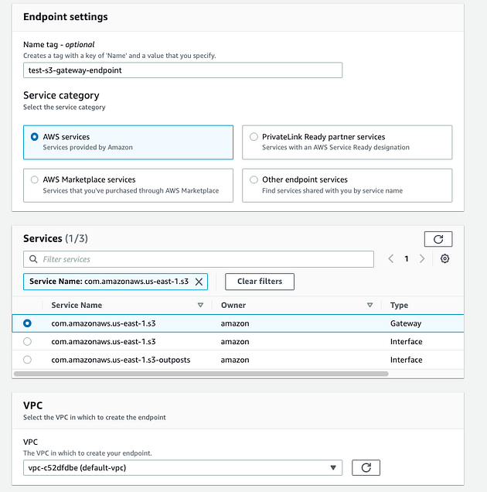Refresh the VPC list
The height and width of the screenshot is (492, 487).
(x=366, y=467)
